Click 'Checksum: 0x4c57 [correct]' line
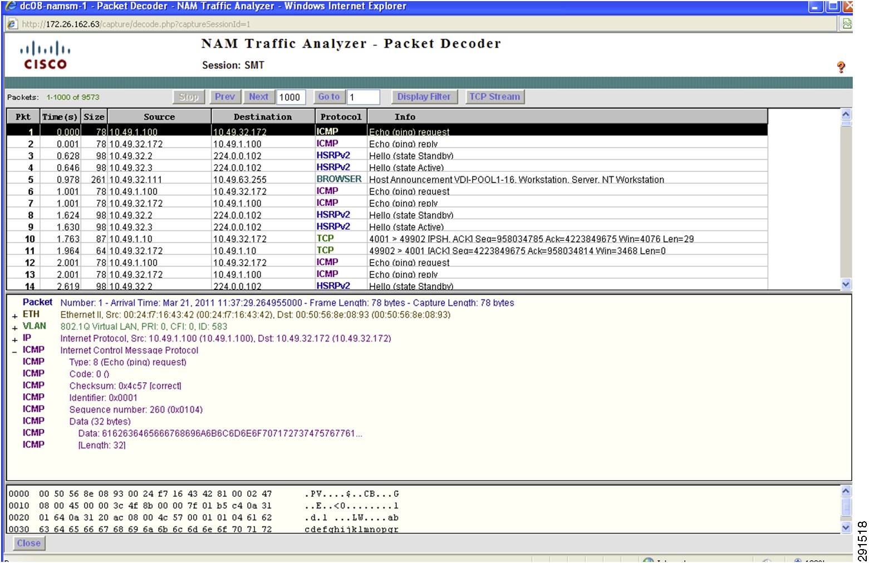 click(125, 386)
